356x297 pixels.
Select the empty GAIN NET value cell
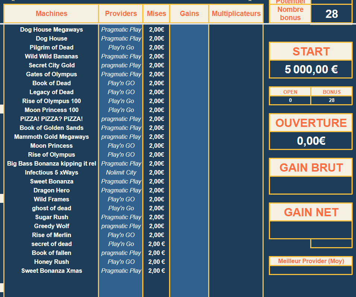tap(311, 230)
